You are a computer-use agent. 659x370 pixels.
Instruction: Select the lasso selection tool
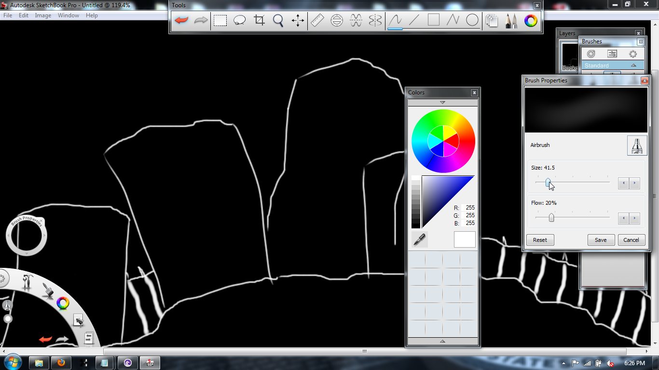[240, 20]
